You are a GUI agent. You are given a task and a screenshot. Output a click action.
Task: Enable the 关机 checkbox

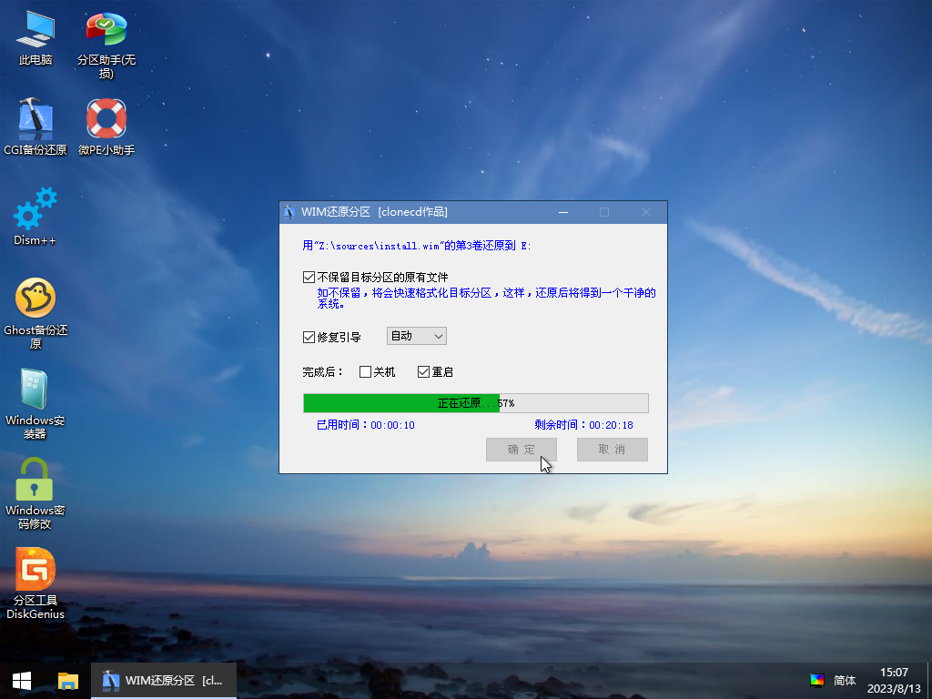coord(366,371)
